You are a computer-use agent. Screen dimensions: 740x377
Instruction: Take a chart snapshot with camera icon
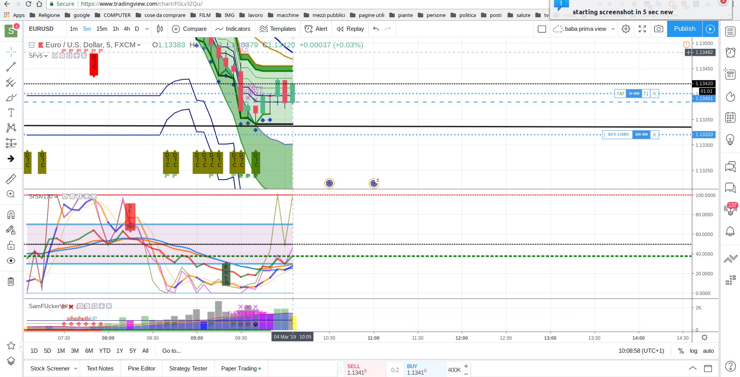659,29
